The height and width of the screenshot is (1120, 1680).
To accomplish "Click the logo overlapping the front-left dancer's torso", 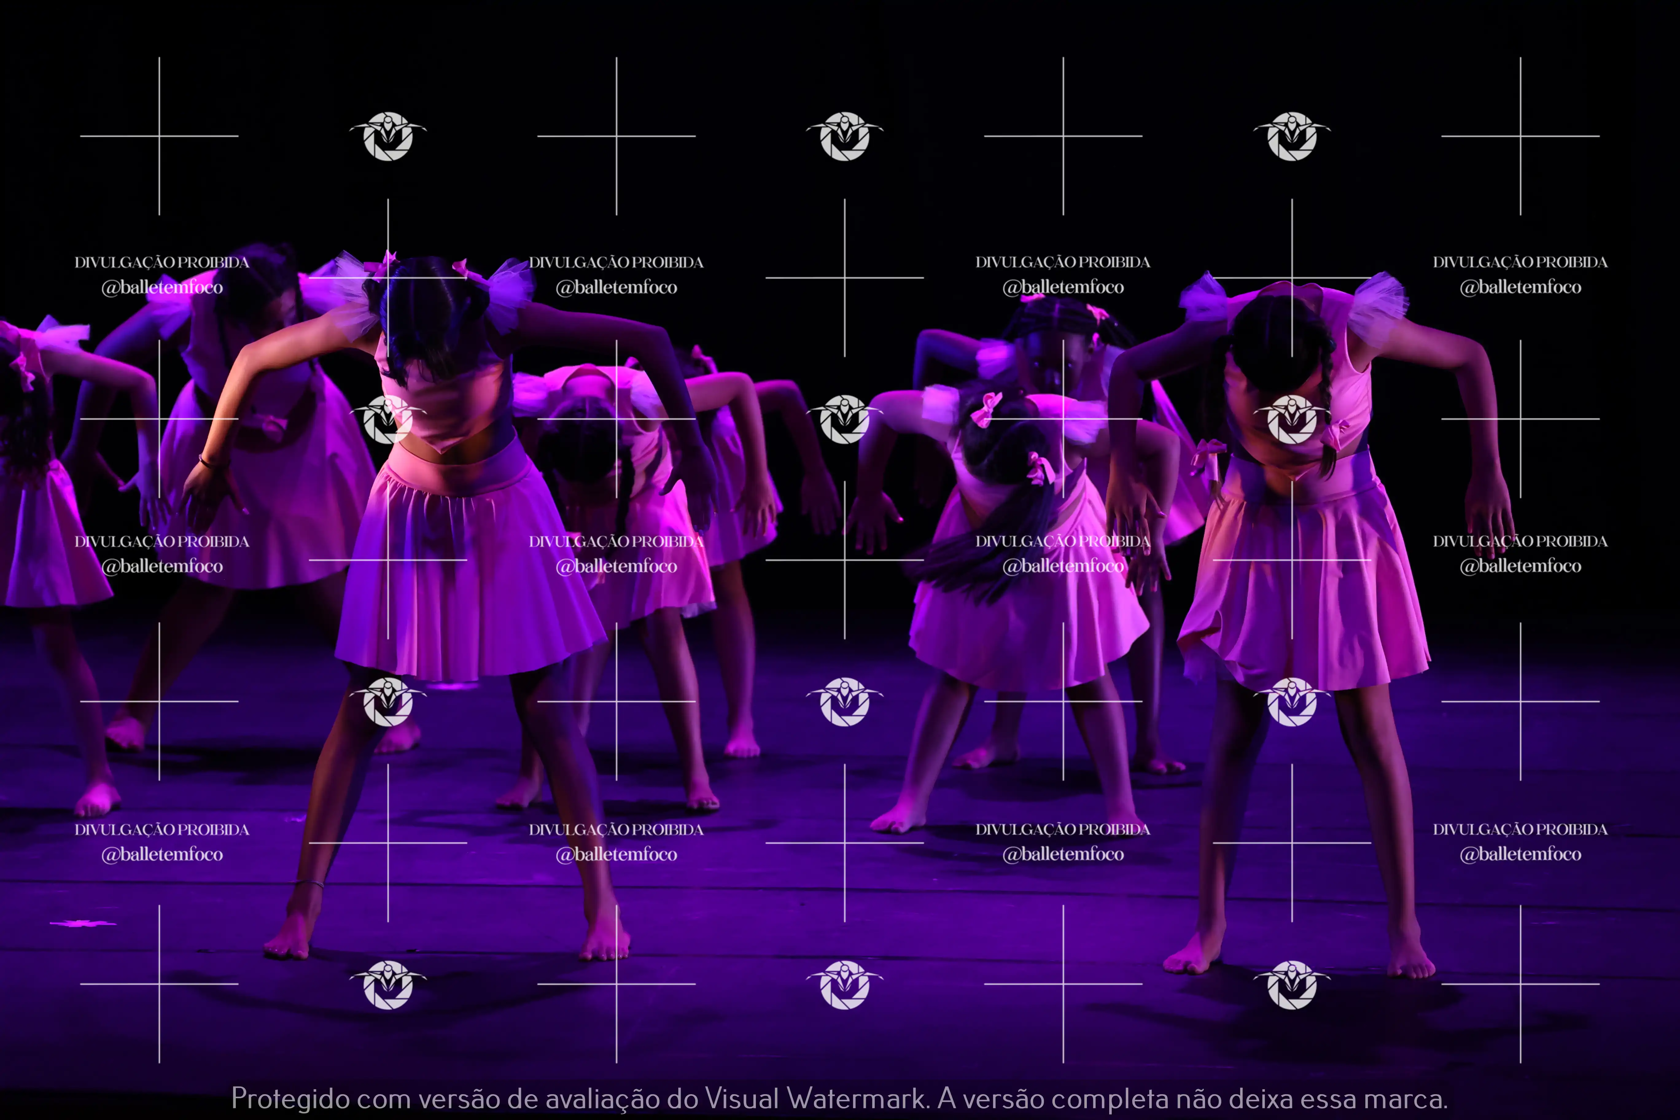I will coord(388,419).
